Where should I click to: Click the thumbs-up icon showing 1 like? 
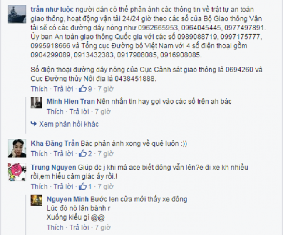tap(83, 186)
